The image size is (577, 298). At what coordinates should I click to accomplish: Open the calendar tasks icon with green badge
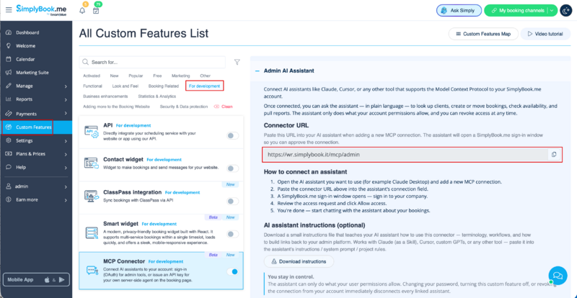pyautogui.click(x=96, y=10)
